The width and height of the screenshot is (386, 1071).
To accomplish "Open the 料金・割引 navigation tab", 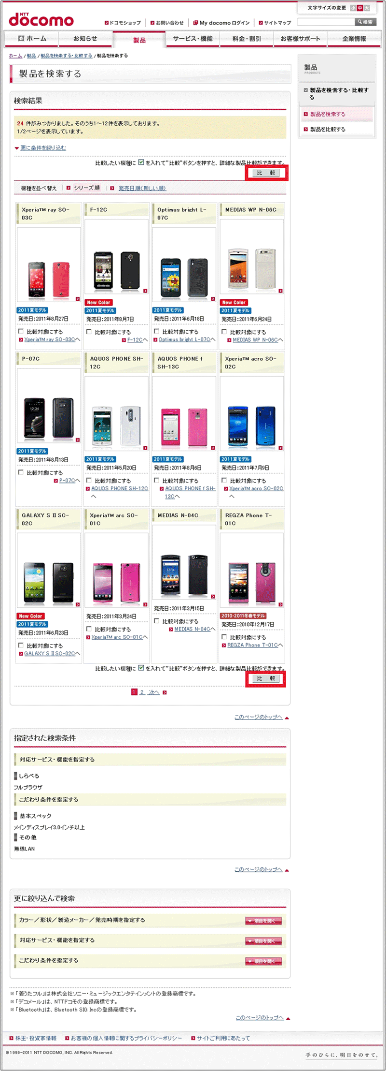I will [x=247, y=39].
